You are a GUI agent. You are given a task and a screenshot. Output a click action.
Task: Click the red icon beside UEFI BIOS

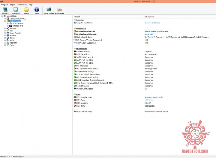tap(75, 106)
